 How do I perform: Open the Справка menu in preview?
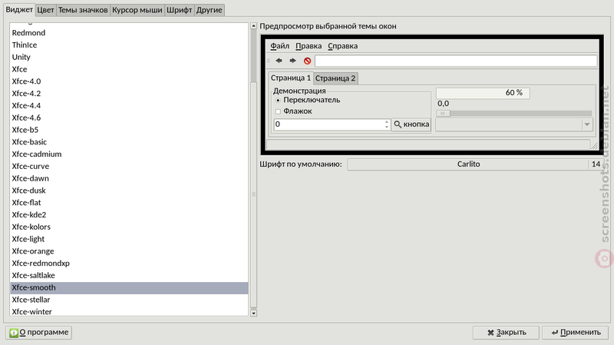tap(342, 46)
